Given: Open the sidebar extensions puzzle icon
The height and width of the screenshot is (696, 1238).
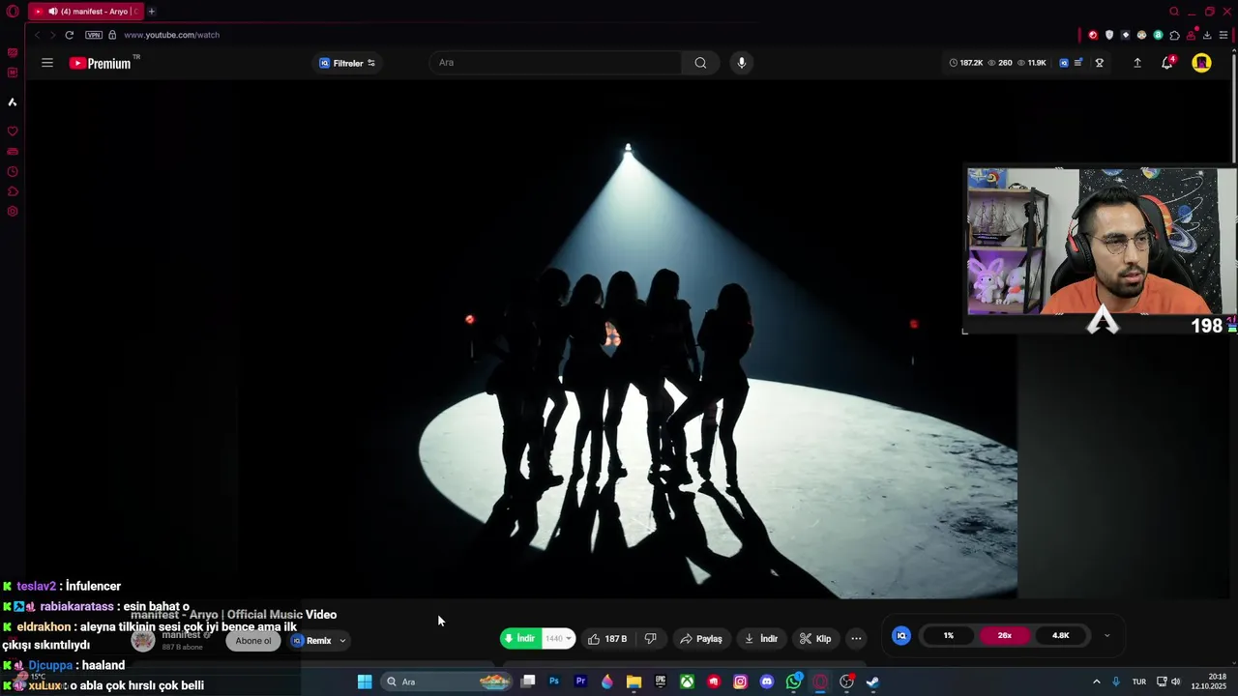Looking at the screenshot, I should tap(13, 191).
